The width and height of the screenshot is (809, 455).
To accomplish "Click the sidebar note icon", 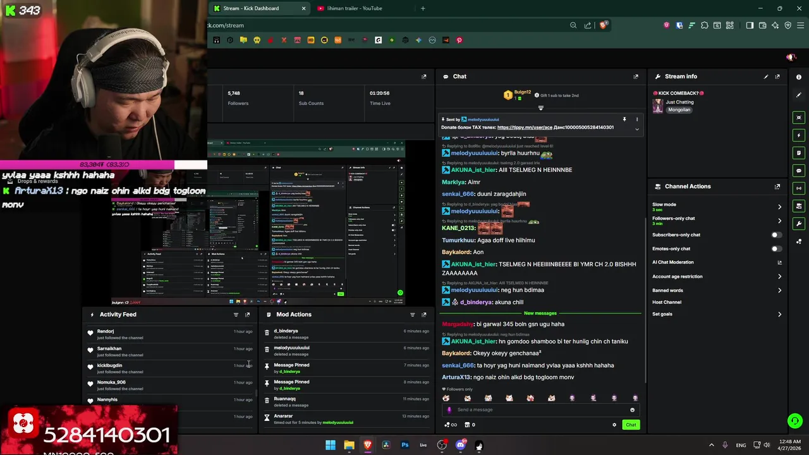I will (799, 153).
